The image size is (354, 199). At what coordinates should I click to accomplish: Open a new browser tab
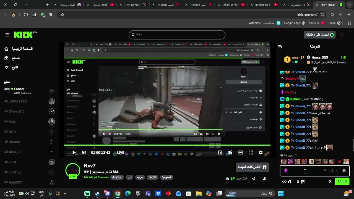(47, 5)
